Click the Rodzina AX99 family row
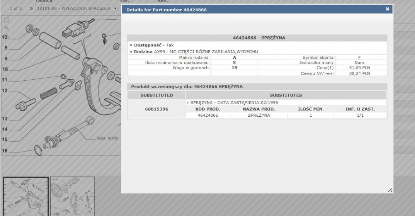The image size is (415, 216). tap(257, 52)
